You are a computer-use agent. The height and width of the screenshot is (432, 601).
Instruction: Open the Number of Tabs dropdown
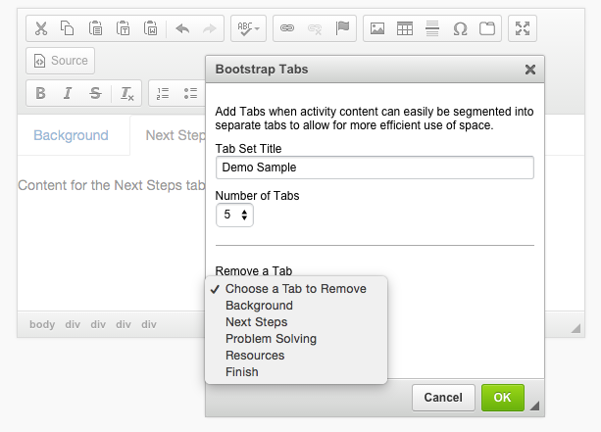pyautogui.click(x=234, y=214)
